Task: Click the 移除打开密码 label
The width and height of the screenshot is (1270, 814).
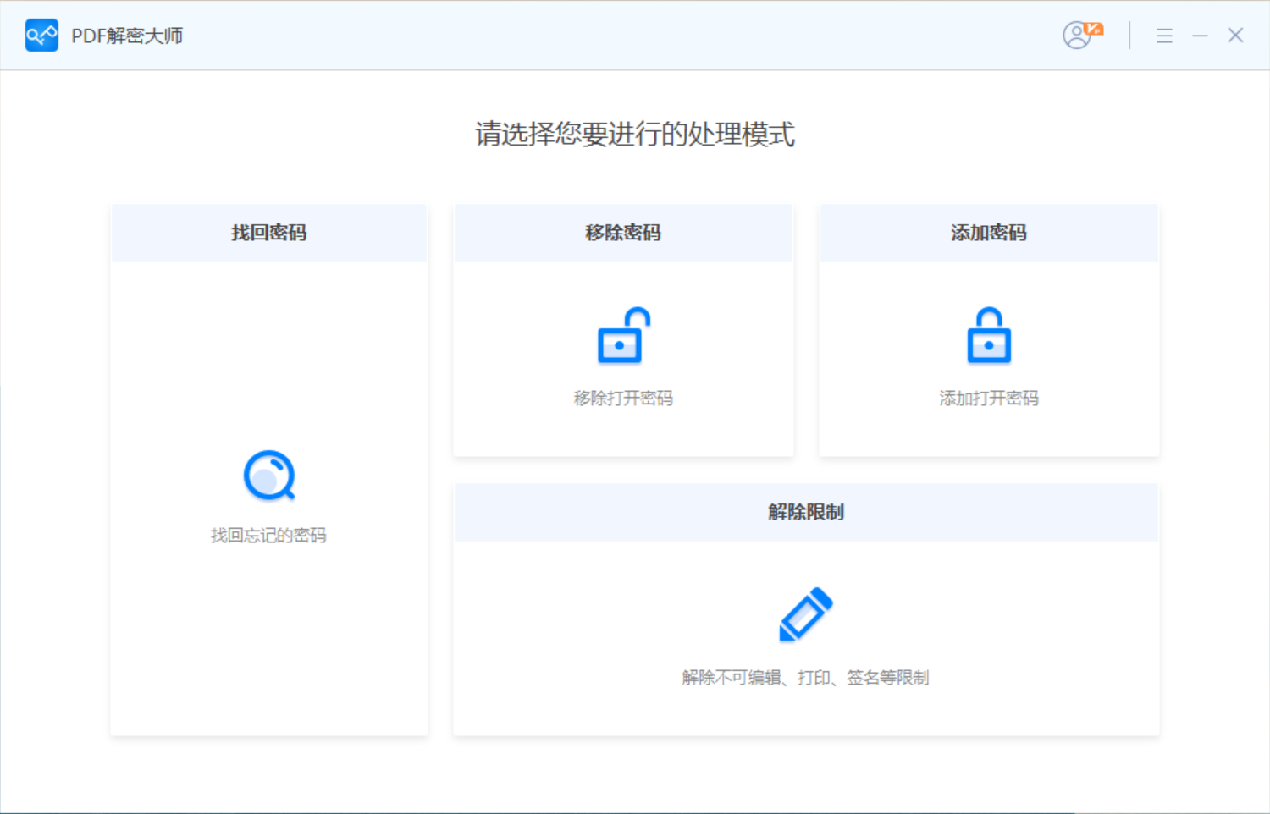Action: [622, 398]
